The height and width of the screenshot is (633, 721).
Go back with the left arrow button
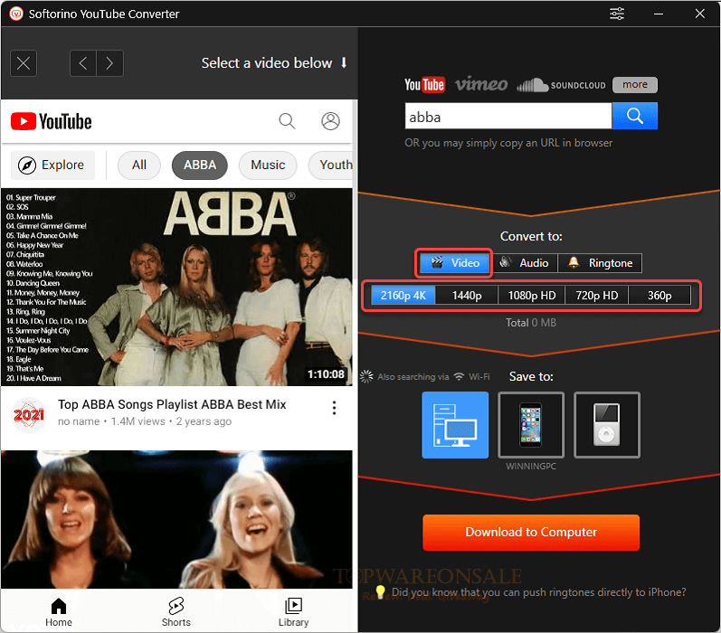(x=83, y=63)
